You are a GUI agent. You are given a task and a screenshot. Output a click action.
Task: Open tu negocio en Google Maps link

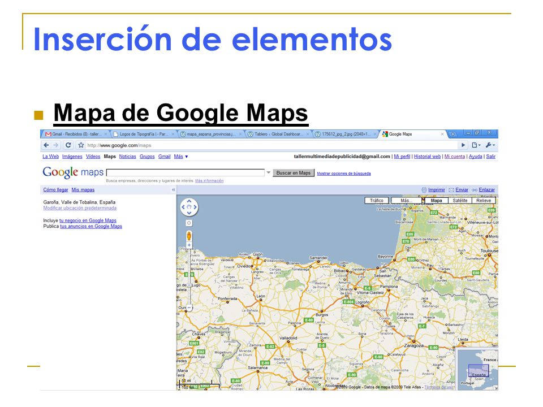tap(88, 220)
